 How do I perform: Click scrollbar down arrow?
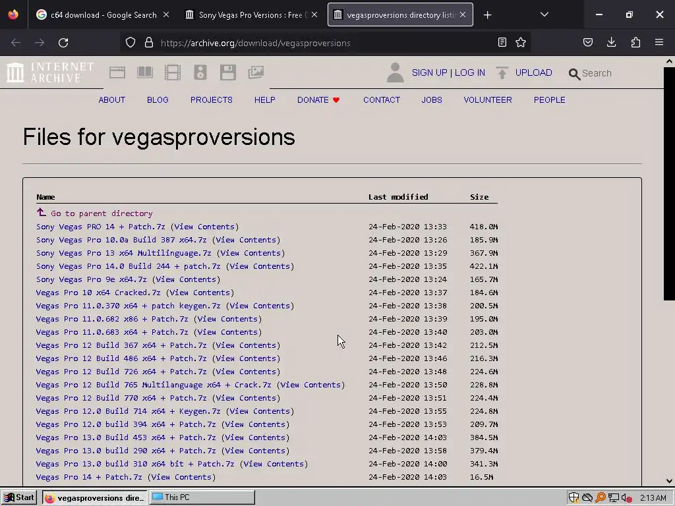pyautogui.click(x=669, y=480)
